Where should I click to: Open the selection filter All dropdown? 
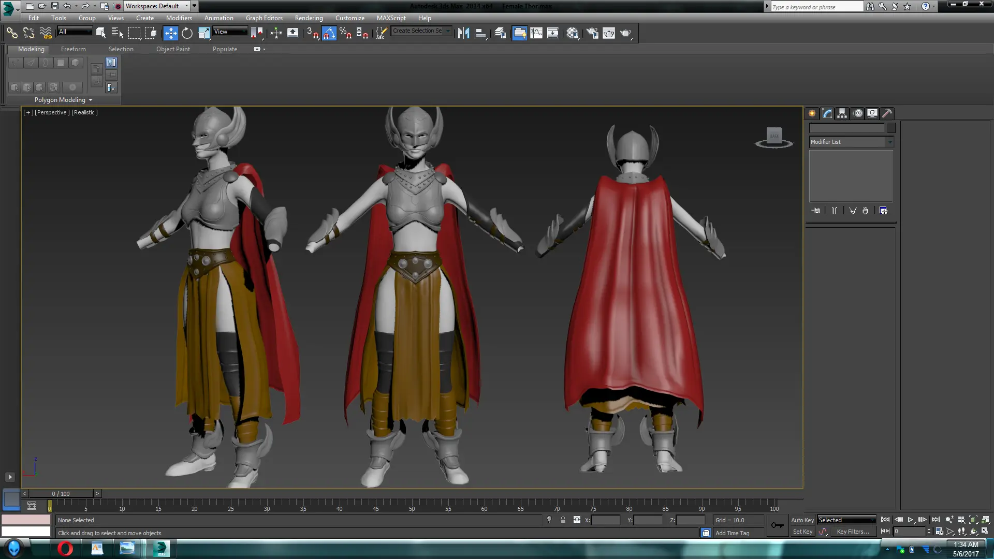click(x=75, y=32)
